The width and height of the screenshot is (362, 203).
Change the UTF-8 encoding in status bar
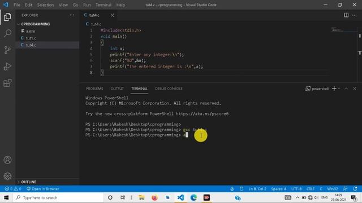(x=296, y=189)
